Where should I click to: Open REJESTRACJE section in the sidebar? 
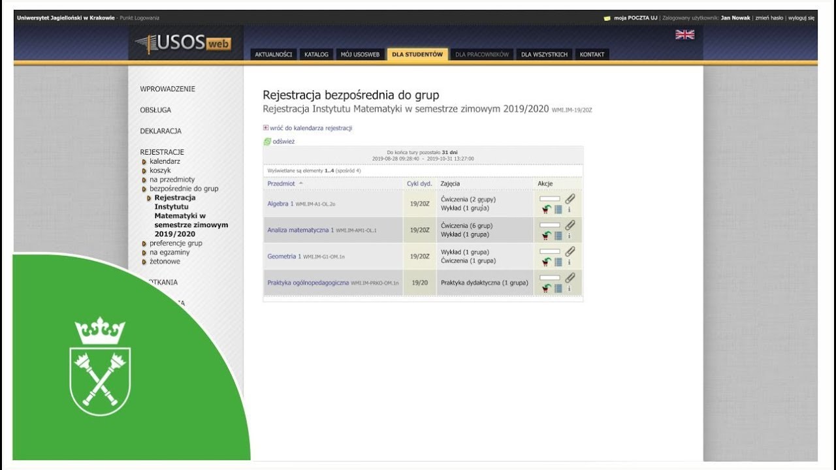pyautogui.click(x=162, y=151)
